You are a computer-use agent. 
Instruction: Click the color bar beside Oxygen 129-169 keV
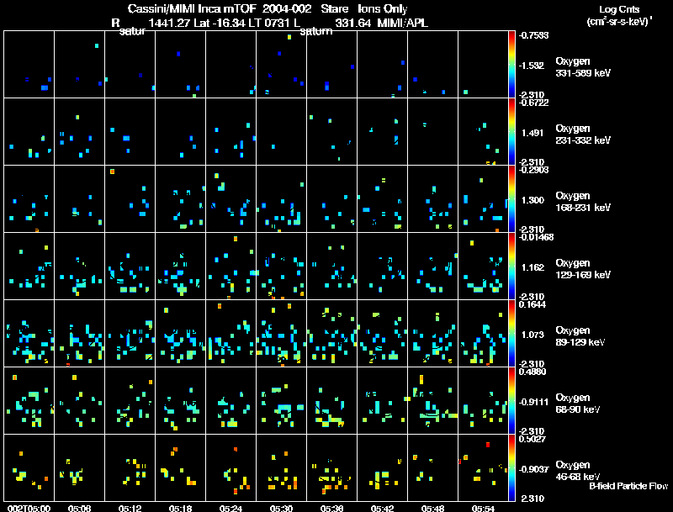(511, 267)
